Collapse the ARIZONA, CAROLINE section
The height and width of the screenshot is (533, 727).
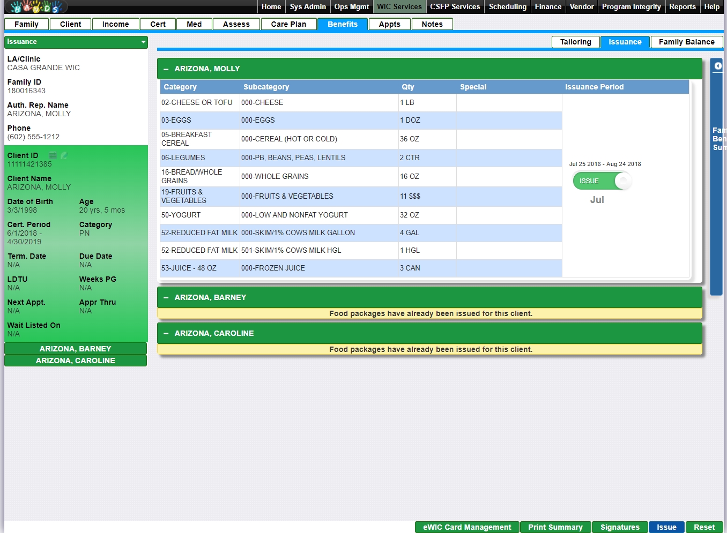coord(166,334)
